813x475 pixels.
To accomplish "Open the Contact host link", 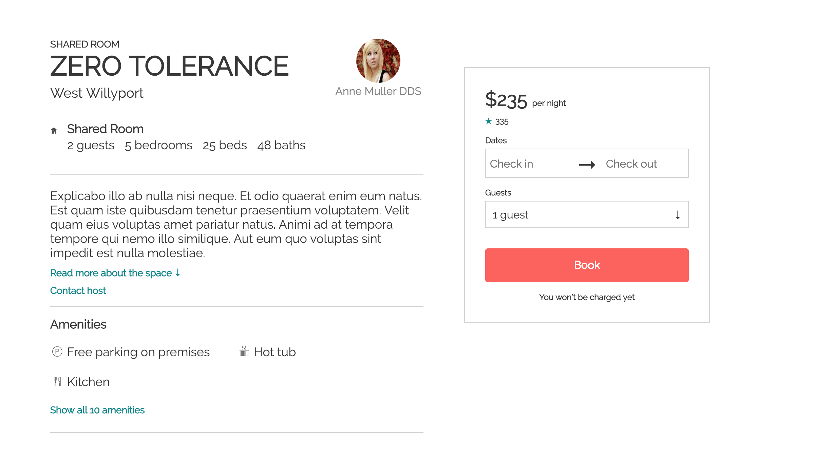I will click(x=78, y=291).
